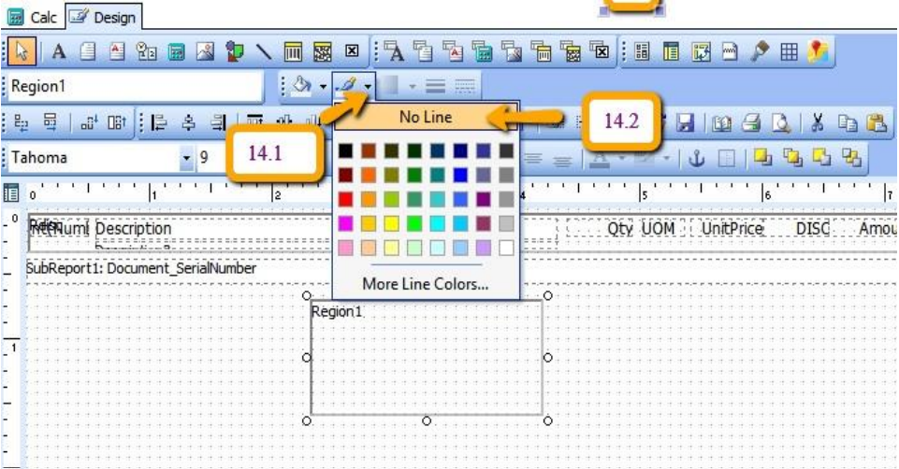Click the line color brush dropdown arrow
This screenshot has height=469, width=899.
click(x=370, y=87)
